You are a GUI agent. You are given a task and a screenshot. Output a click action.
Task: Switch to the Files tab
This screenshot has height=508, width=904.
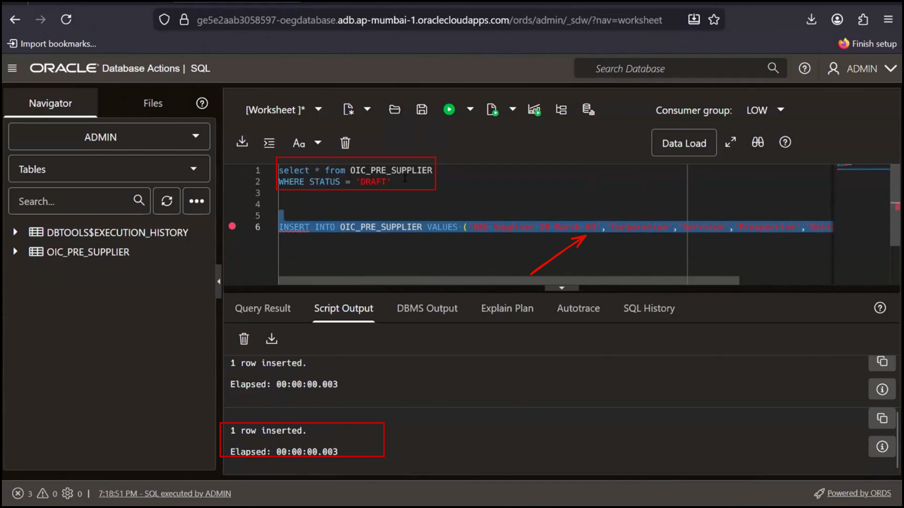click(x=153, y=103)
